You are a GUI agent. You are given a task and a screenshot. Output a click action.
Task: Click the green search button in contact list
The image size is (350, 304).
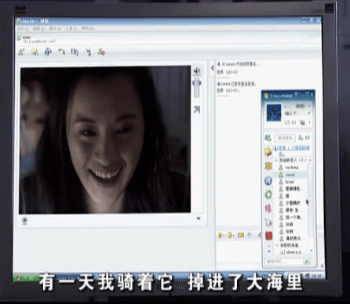pos(307,261)
